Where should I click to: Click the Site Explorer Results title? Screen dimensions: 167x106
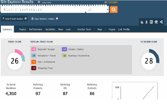(x=17, y=2)
